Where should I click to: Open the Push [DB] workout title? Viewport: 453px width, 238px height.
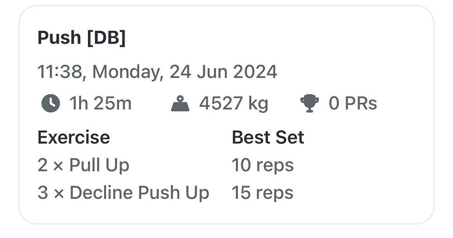tap(82, 38)
